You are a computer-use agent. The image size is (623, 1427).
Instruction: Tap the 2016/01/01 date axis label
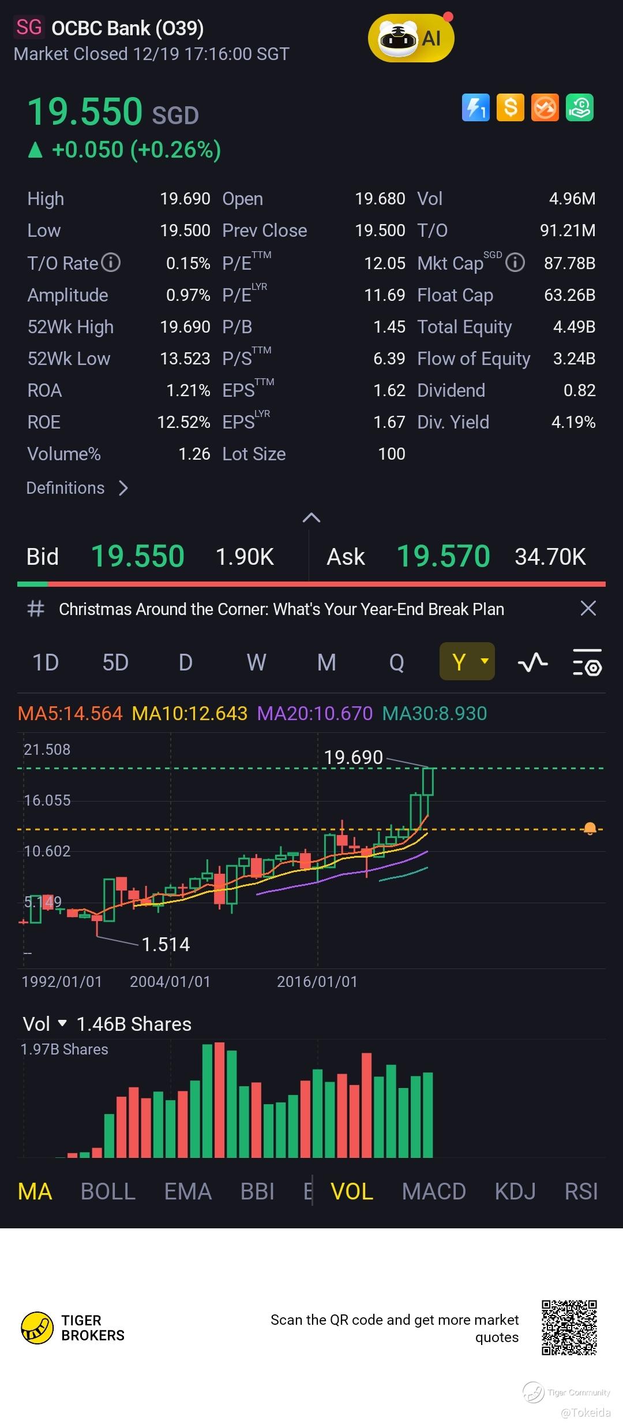click(317, 982)
